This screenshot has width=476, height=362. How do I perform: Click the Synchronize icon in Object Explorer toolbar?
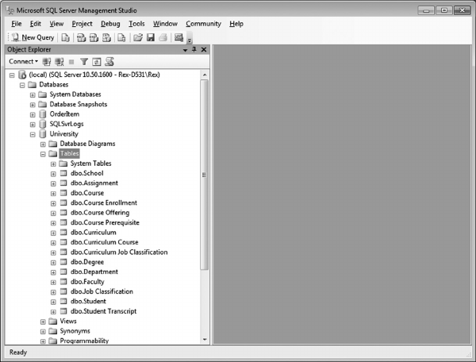click(x=109, y=62)
